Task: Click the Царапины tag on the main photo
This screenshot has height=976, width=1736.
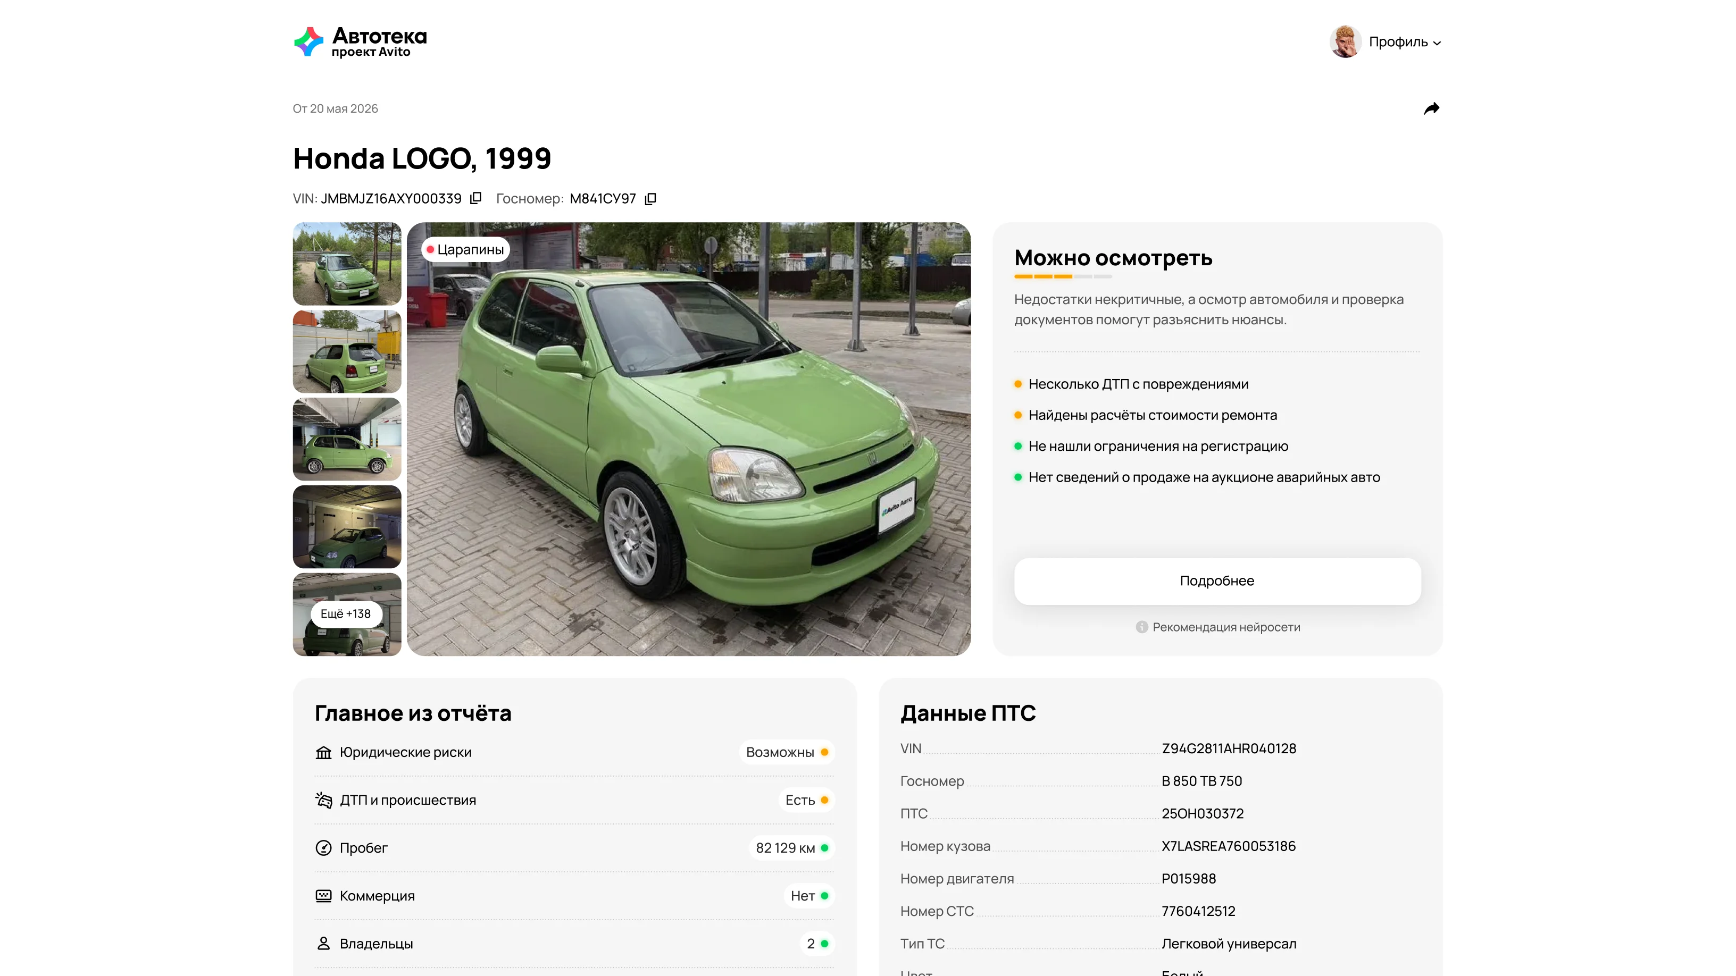Action: (465, 249)
